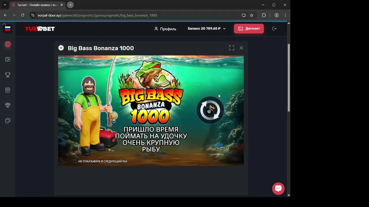
Task: Open the Профиль link
Action: (165, 29)
